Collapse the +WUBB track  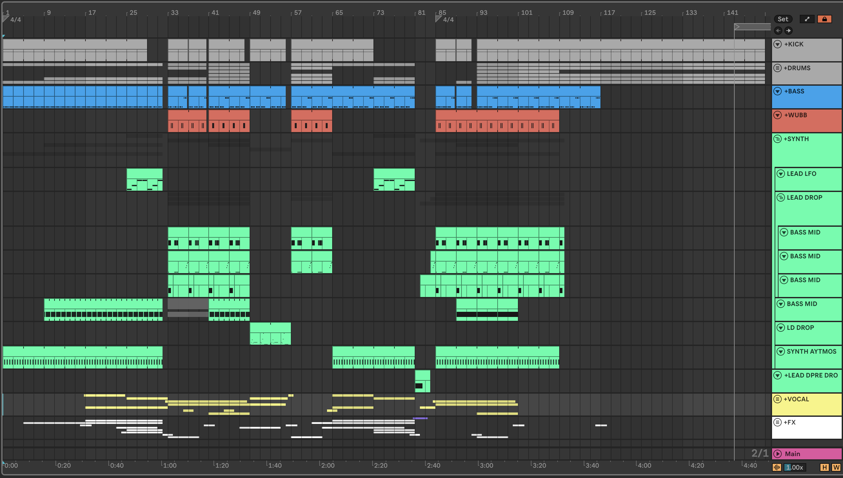(x=778, y=115)
